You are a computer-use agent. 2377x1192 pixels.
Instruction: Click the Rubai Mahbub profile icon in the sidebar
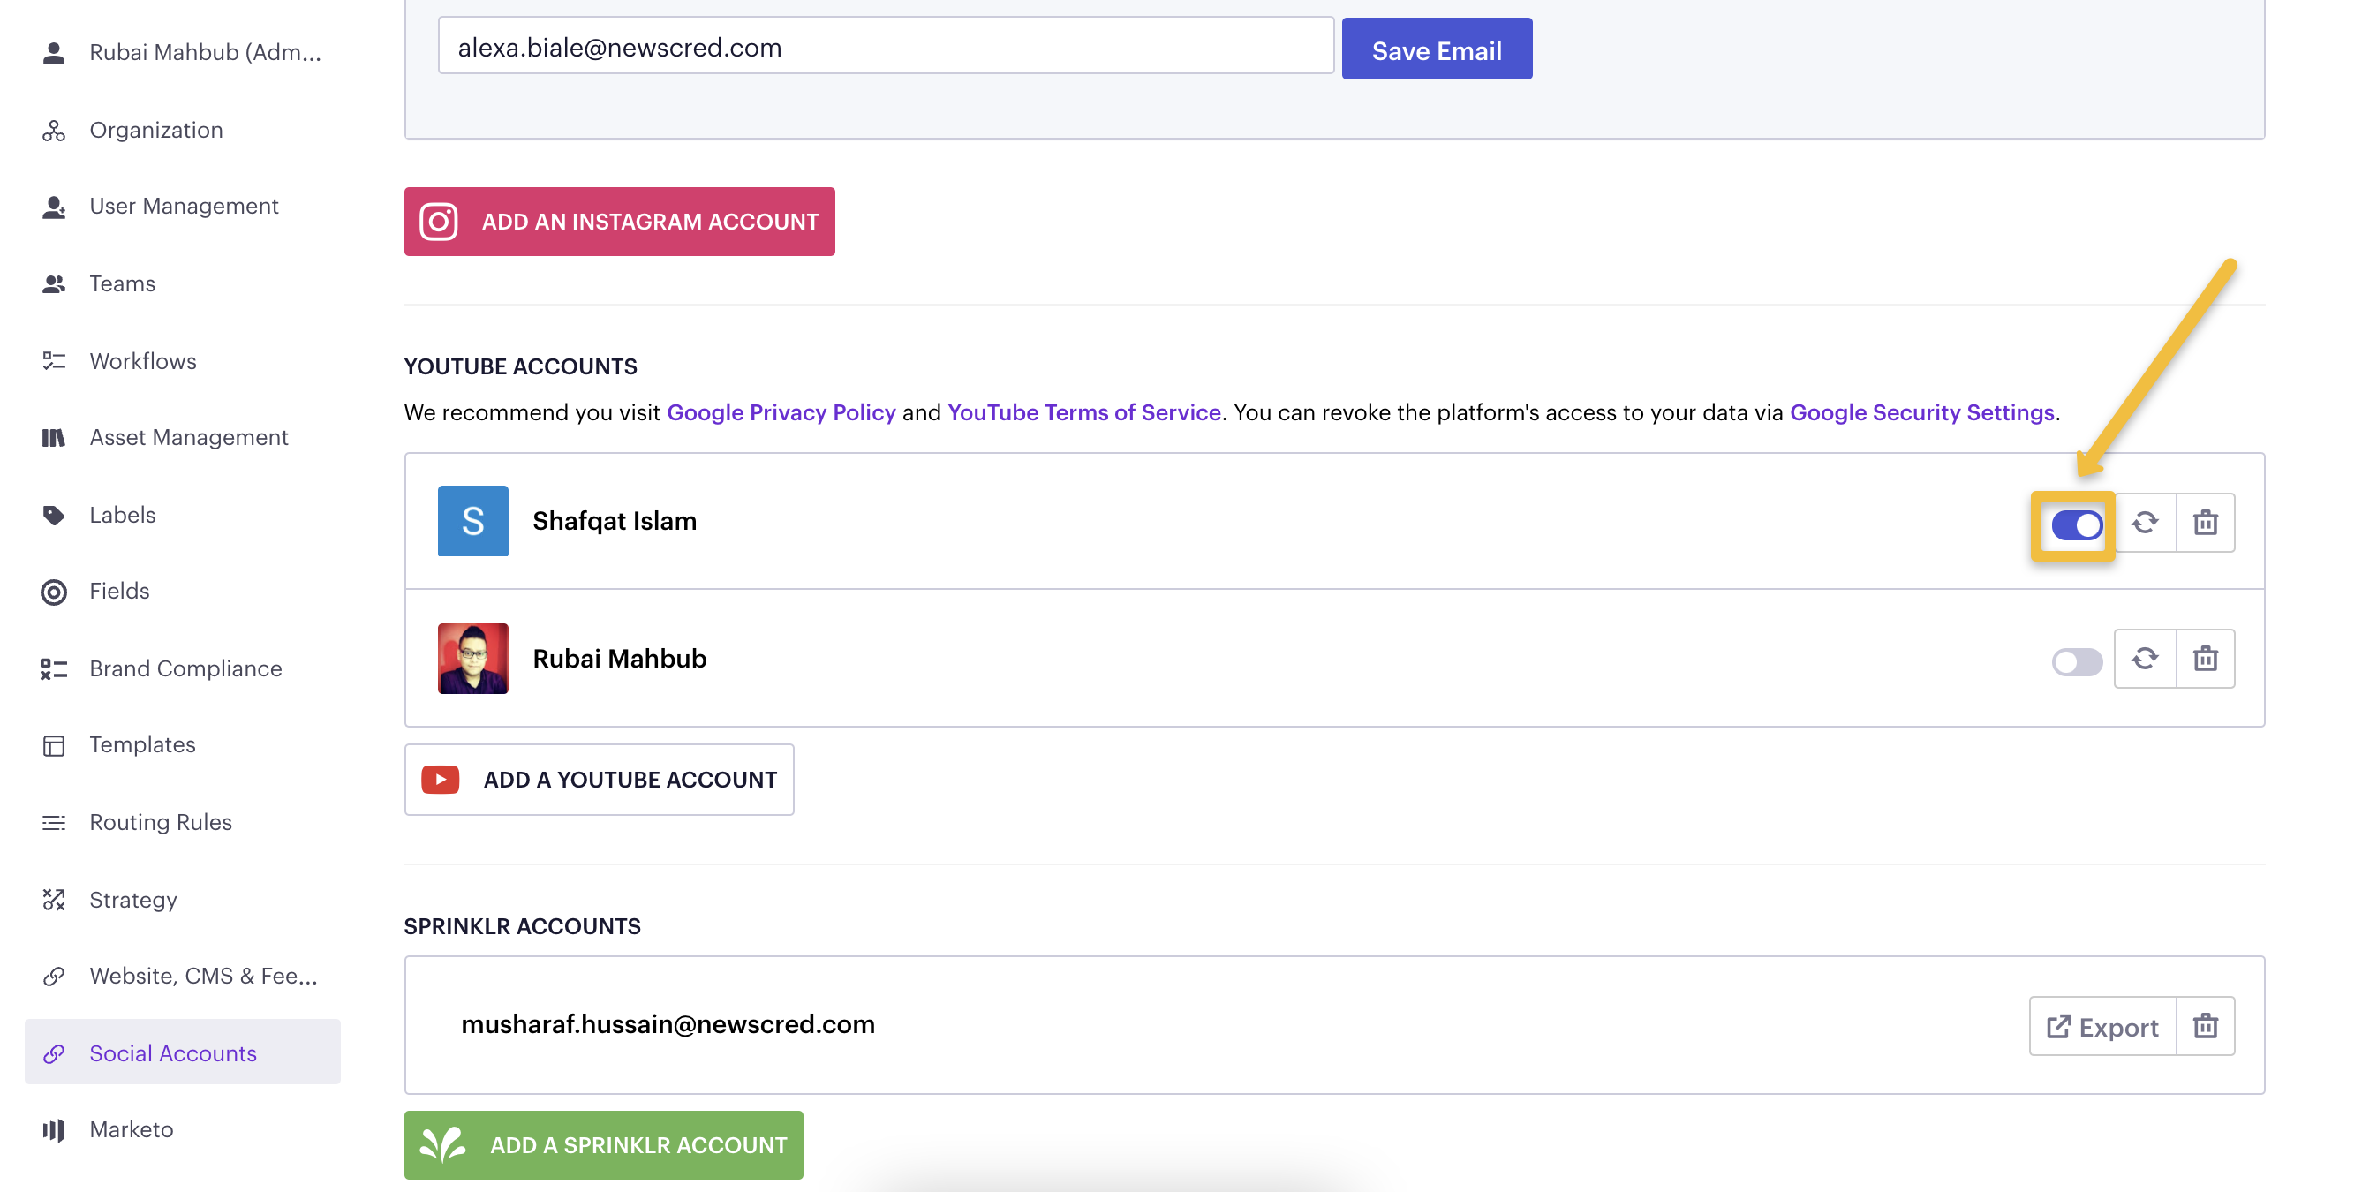[x=54, y=53]
